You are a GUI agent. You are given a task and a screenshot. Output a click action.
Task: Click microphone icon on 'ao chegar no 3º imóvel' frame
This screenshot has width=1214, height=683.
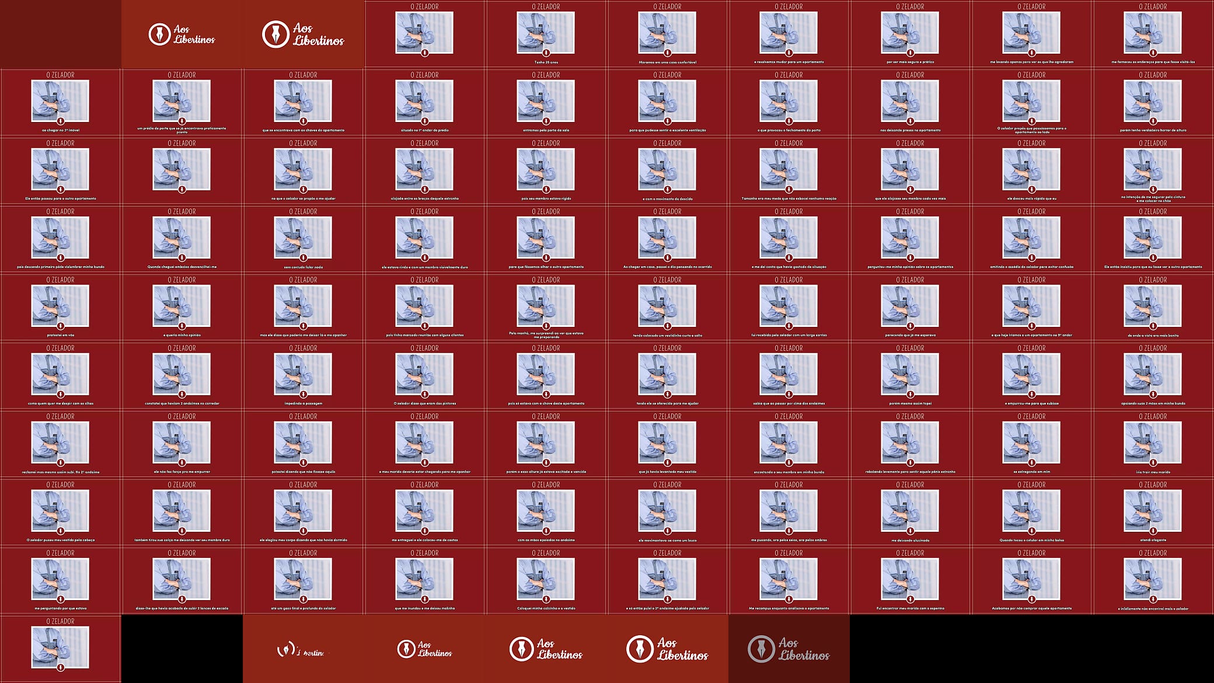[x=60, y=121]
